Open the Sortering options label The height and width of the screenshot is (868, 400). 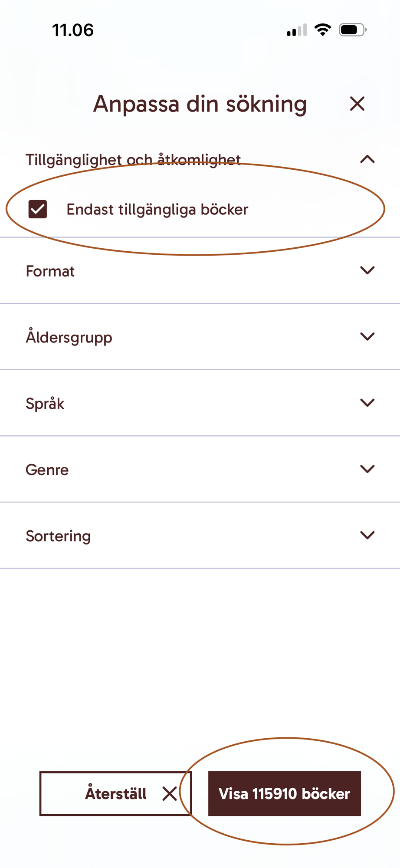pyautogui.click(x=58, y=536)
